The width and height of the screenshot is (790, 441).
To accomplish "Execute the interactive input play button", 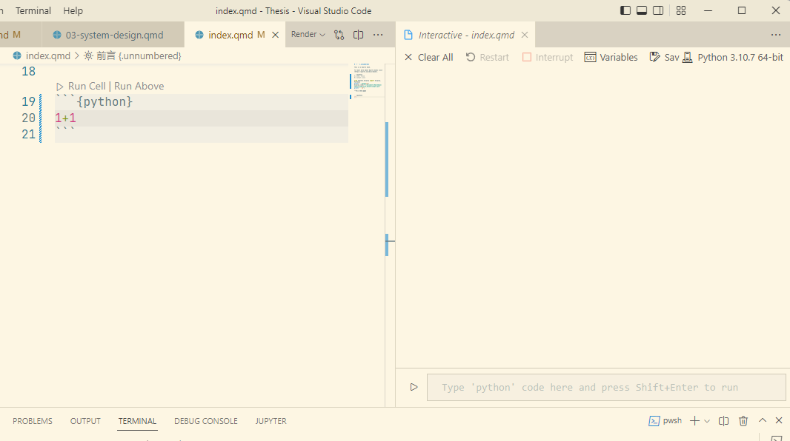I will [x=414, y=387].
